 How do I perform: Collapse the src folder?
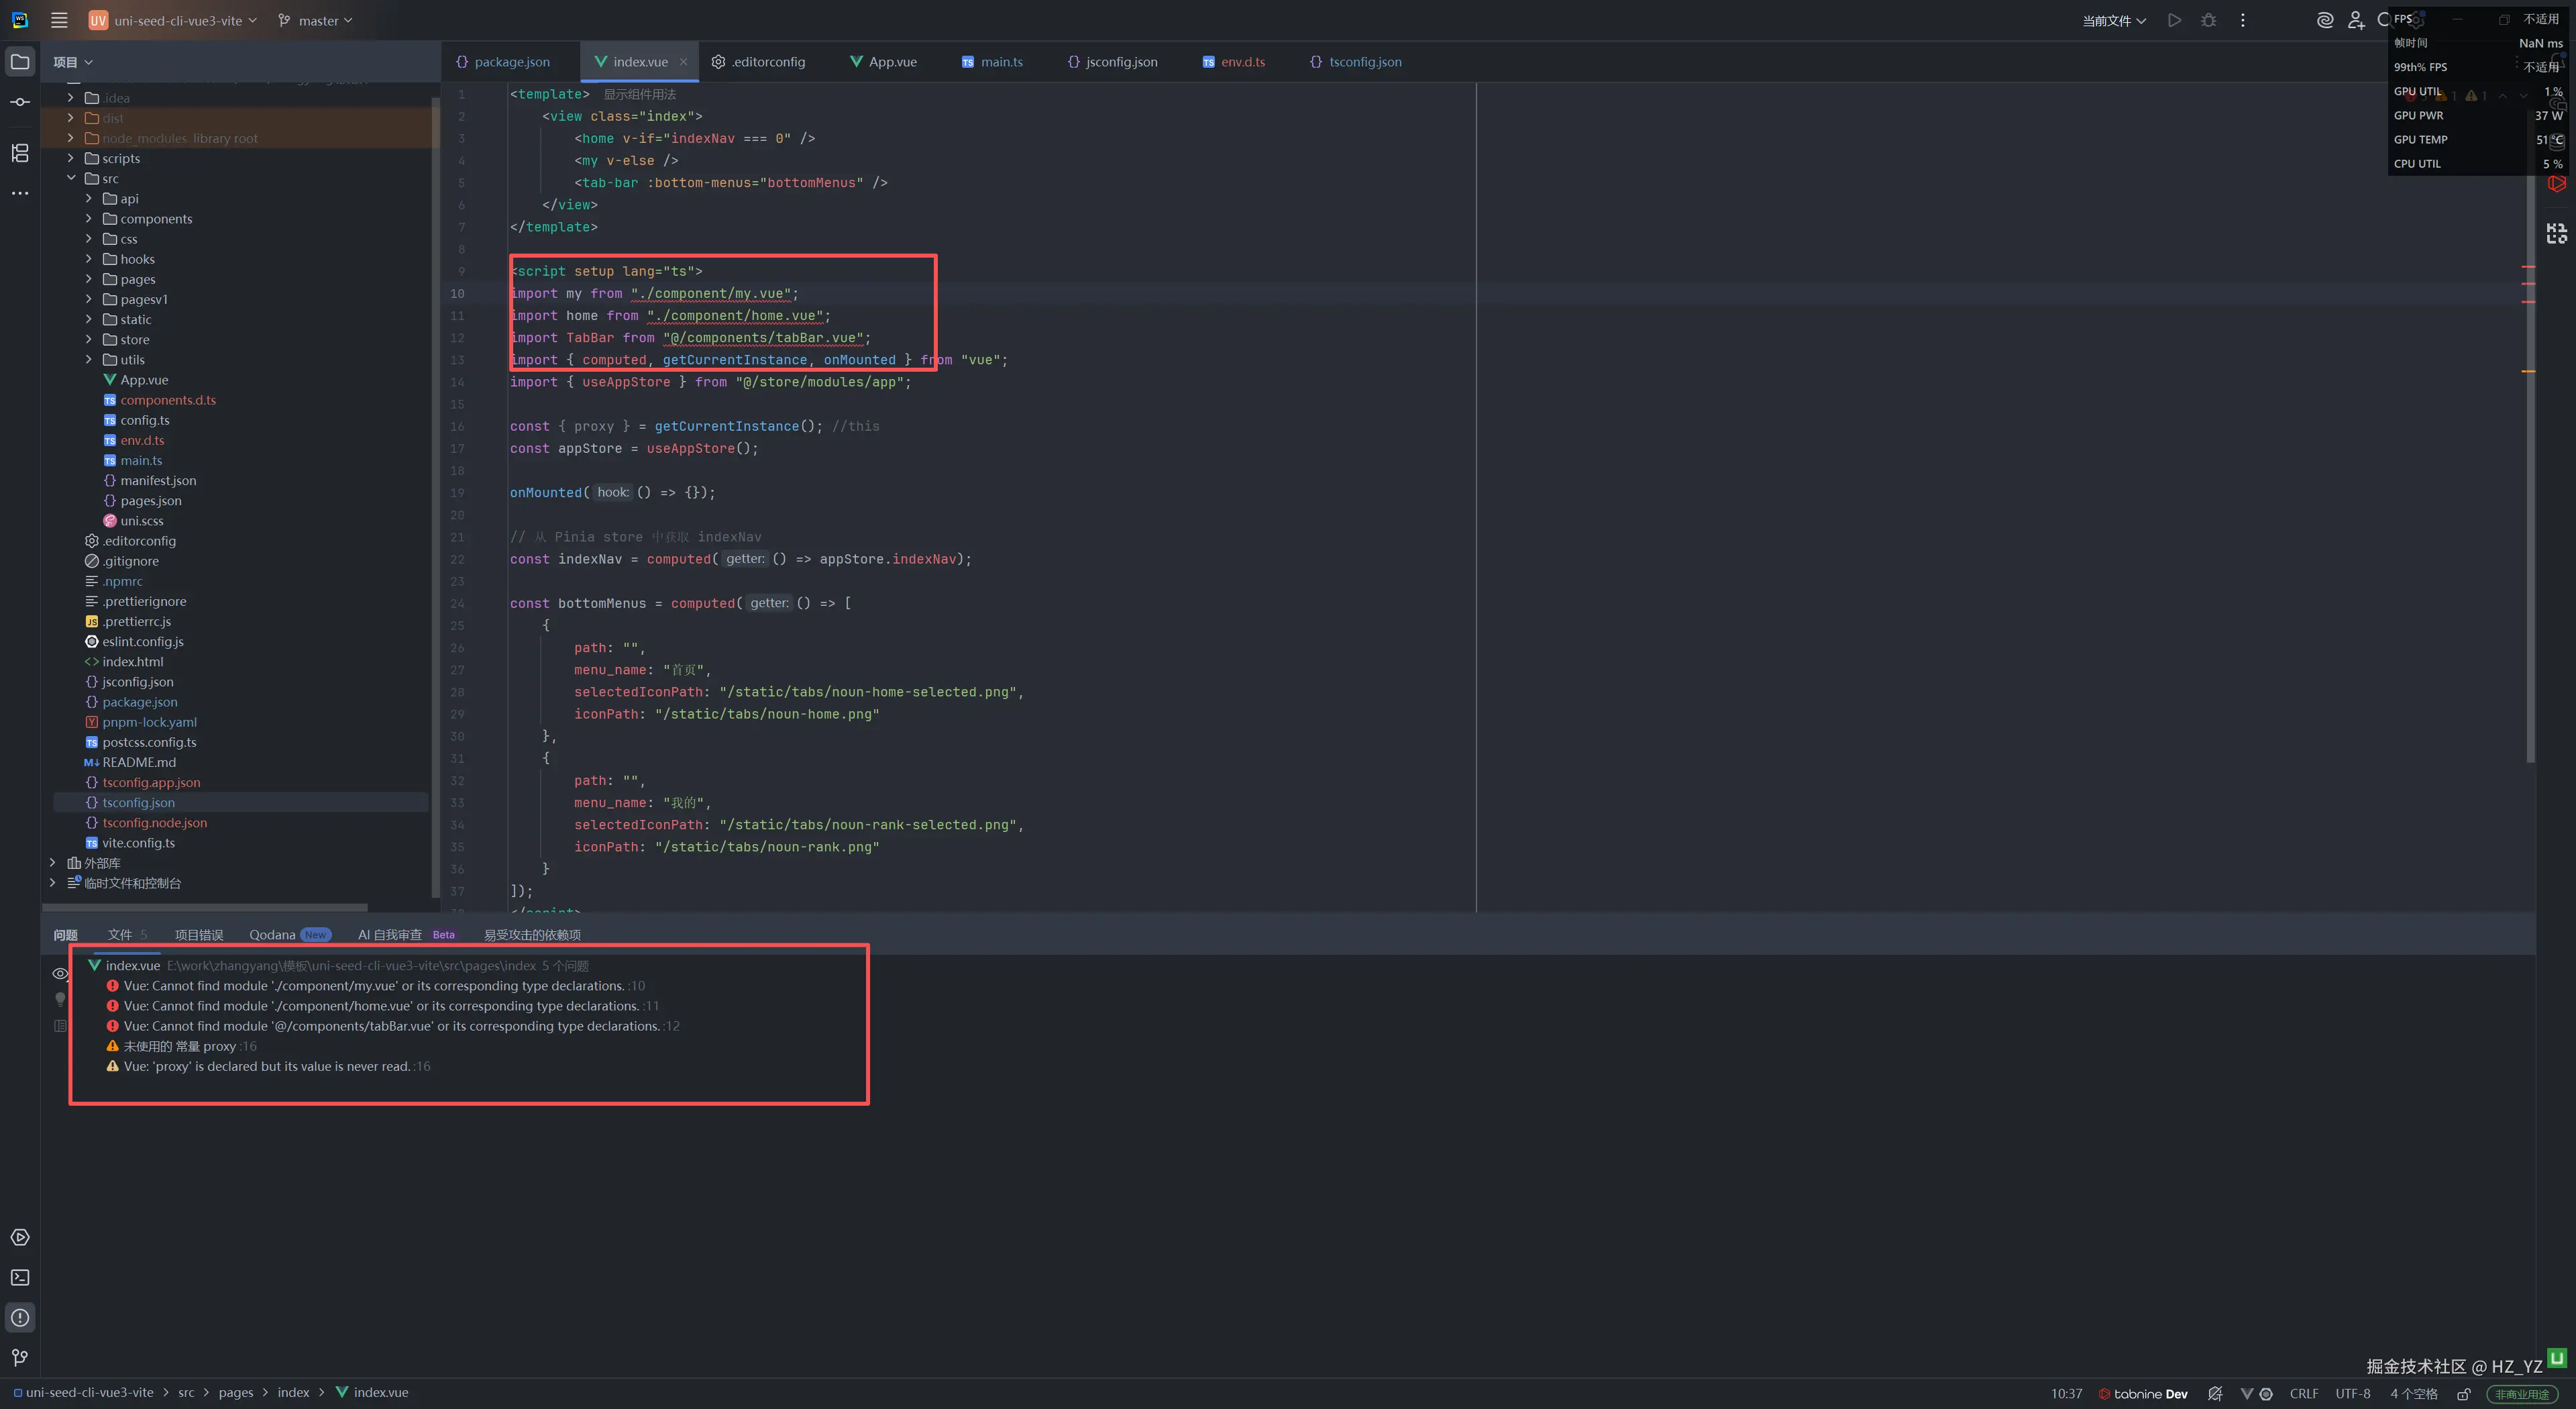(71, 178)
